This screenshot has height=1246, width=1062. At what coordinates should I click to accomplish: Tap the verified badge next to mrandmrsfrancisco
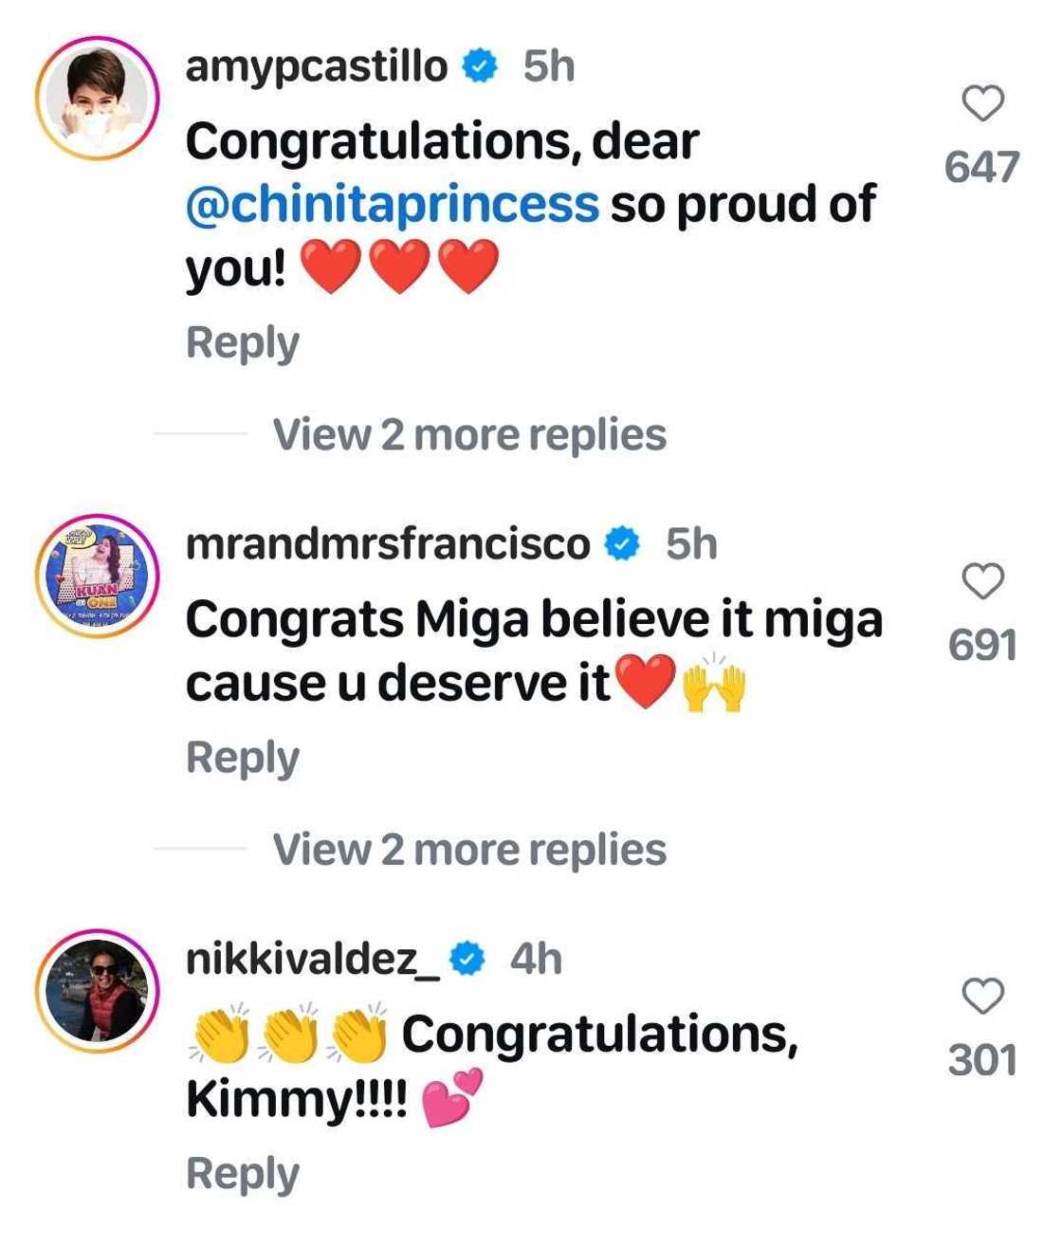coord(622,544)
